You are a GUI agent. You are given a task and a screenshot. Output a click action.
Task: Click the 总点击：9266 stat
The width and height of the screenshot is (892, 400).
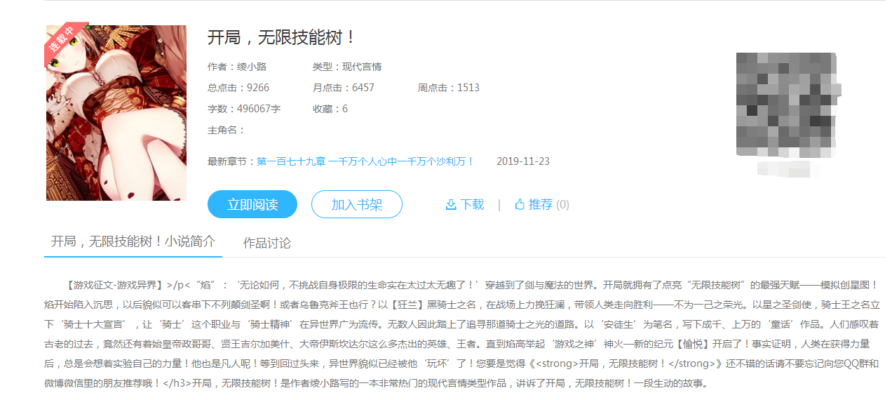[x=238, y=88]
